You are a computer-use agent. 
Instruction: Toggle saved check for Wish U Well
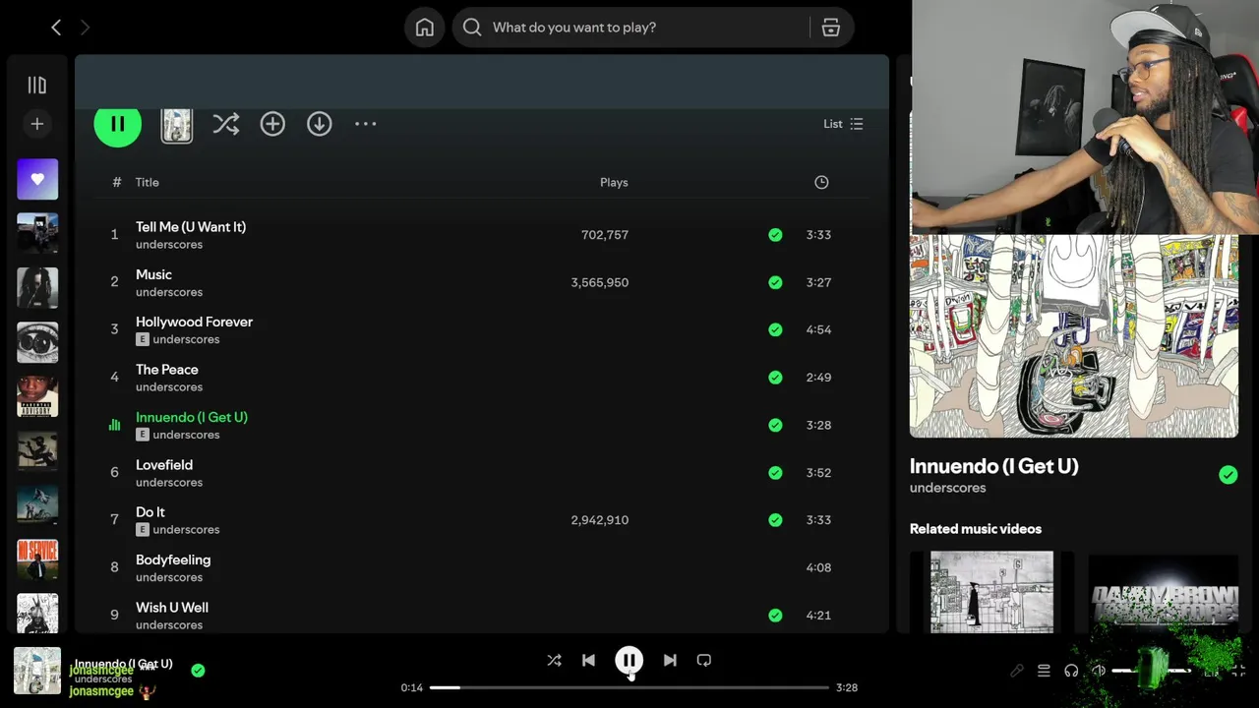(x=775, y=615)
